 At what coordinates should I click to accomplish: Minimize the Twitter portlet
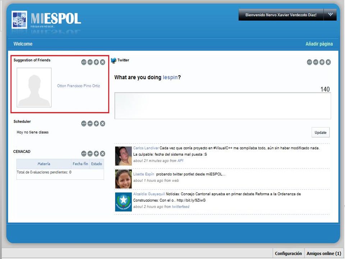coord(316,62)
